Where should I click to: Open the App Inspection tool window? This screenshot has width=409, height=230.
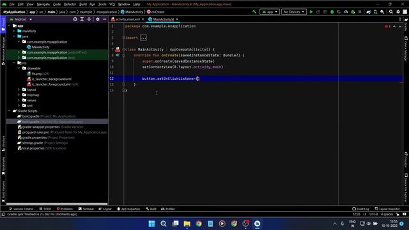[128, 209]
